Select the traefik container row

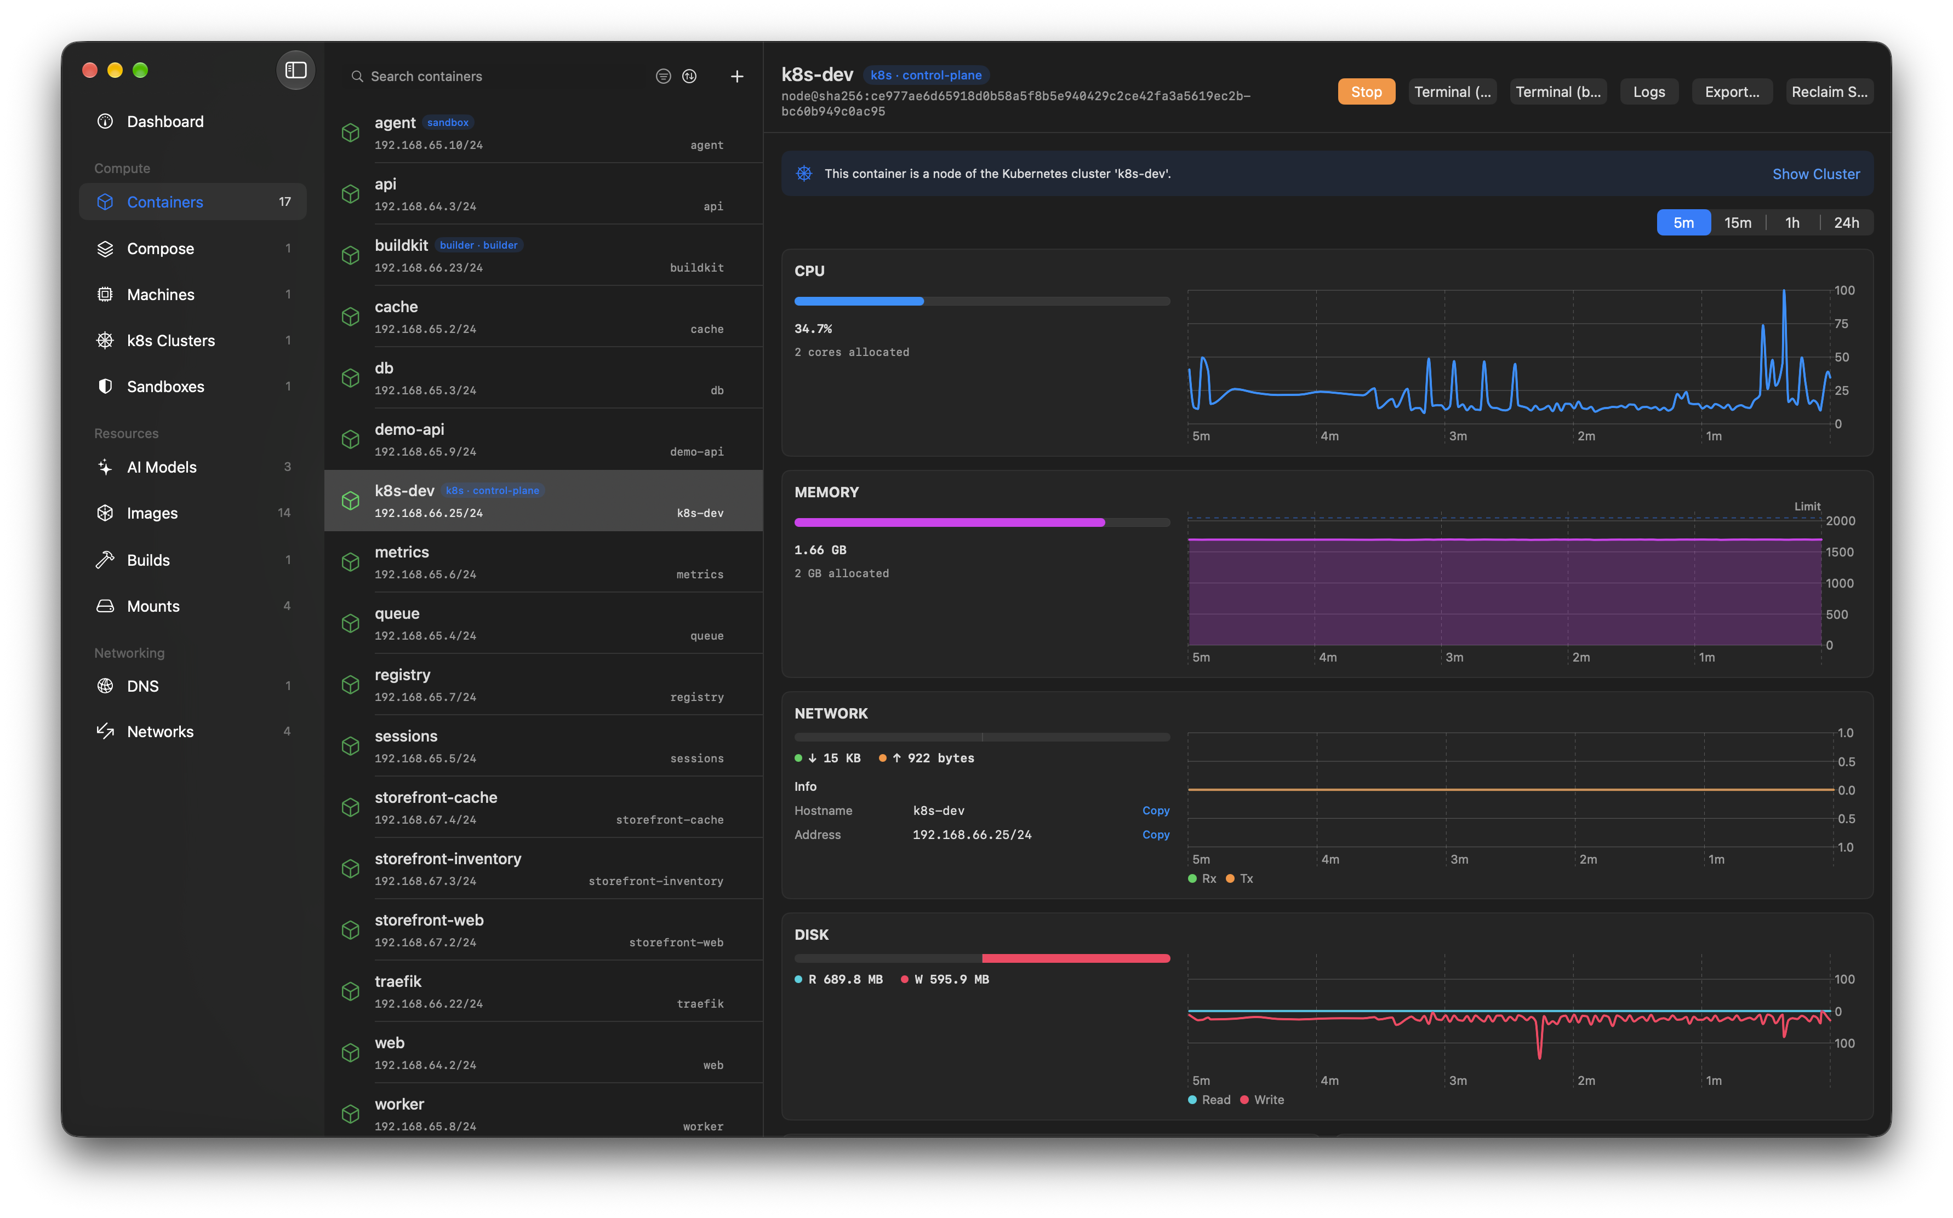pyautogui.click(x=543, y=992)
